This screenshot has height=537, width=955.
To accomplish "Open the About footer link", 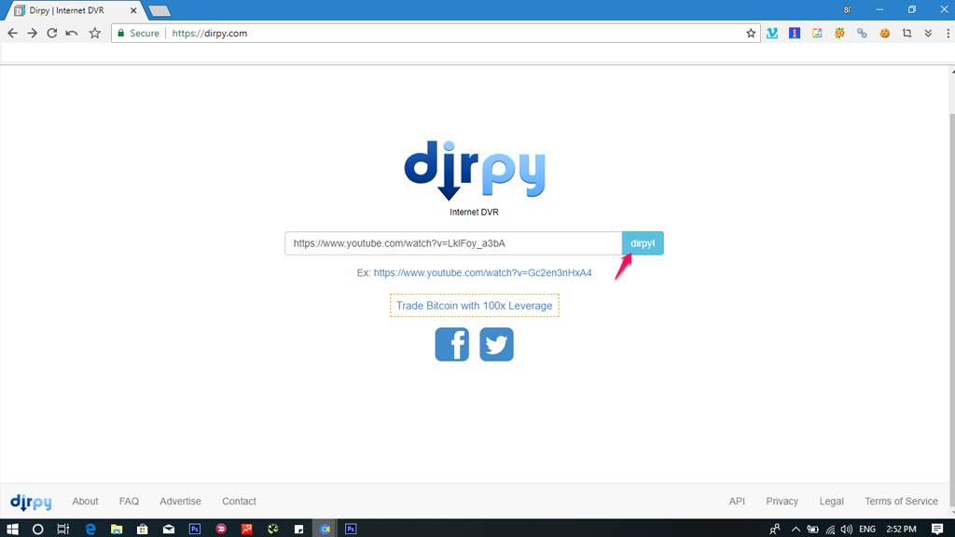I will click(x=85, y=501).
